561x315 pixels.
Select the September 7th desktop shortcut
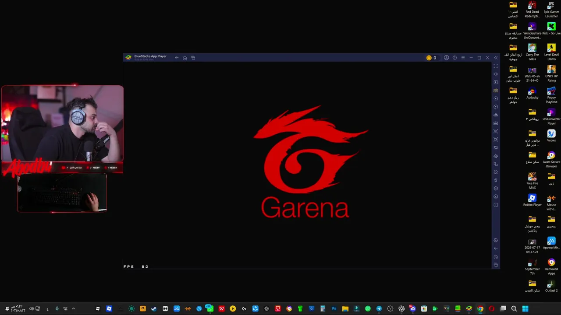tap(532, 267)
